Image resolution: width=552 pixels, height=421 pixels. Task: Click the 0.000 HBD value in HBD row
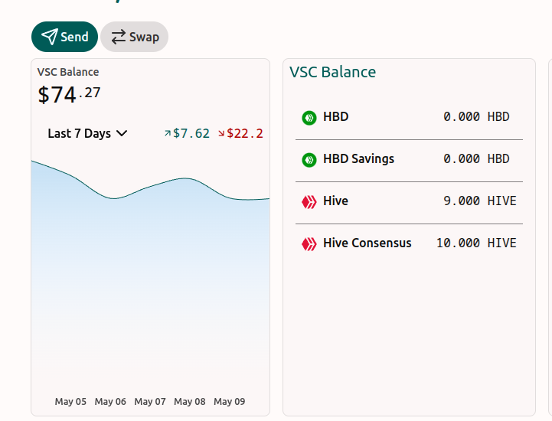click(x=476, y=116)
